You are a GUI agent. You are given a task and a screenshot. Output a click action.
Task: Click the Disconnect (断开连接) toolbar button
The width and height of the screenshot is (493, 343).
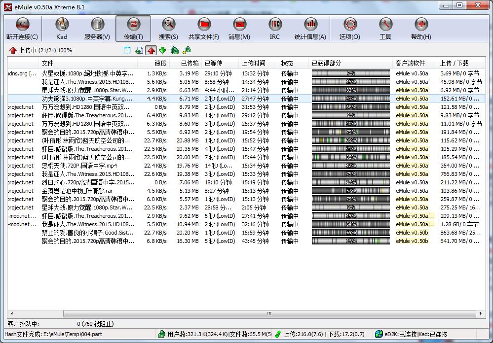click(x=22, y=29)
